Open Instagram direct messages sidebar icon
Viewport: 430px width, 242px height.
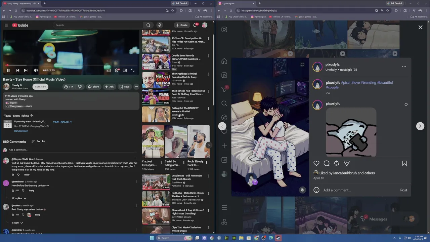pyautogui.click(x=224, y=89)
